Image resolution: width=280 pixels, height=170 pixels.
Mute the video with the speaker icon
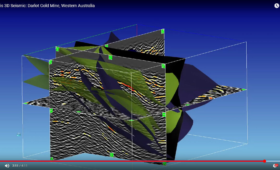tap(7, 166)
